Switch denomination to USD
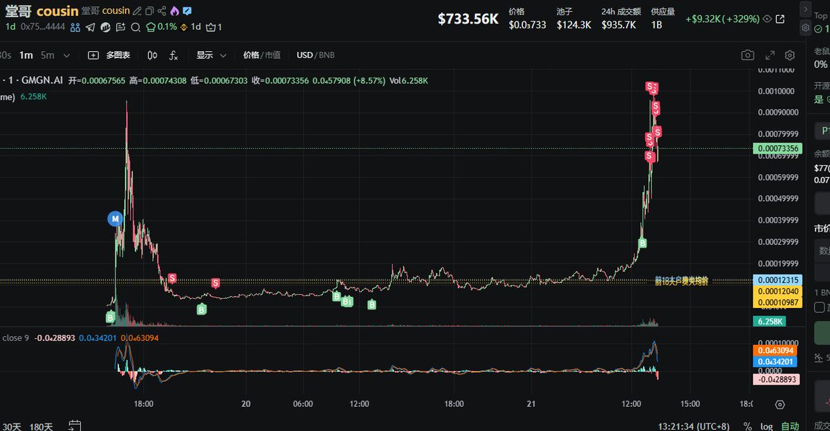The image size is (830, 431). tap(305, 55)
